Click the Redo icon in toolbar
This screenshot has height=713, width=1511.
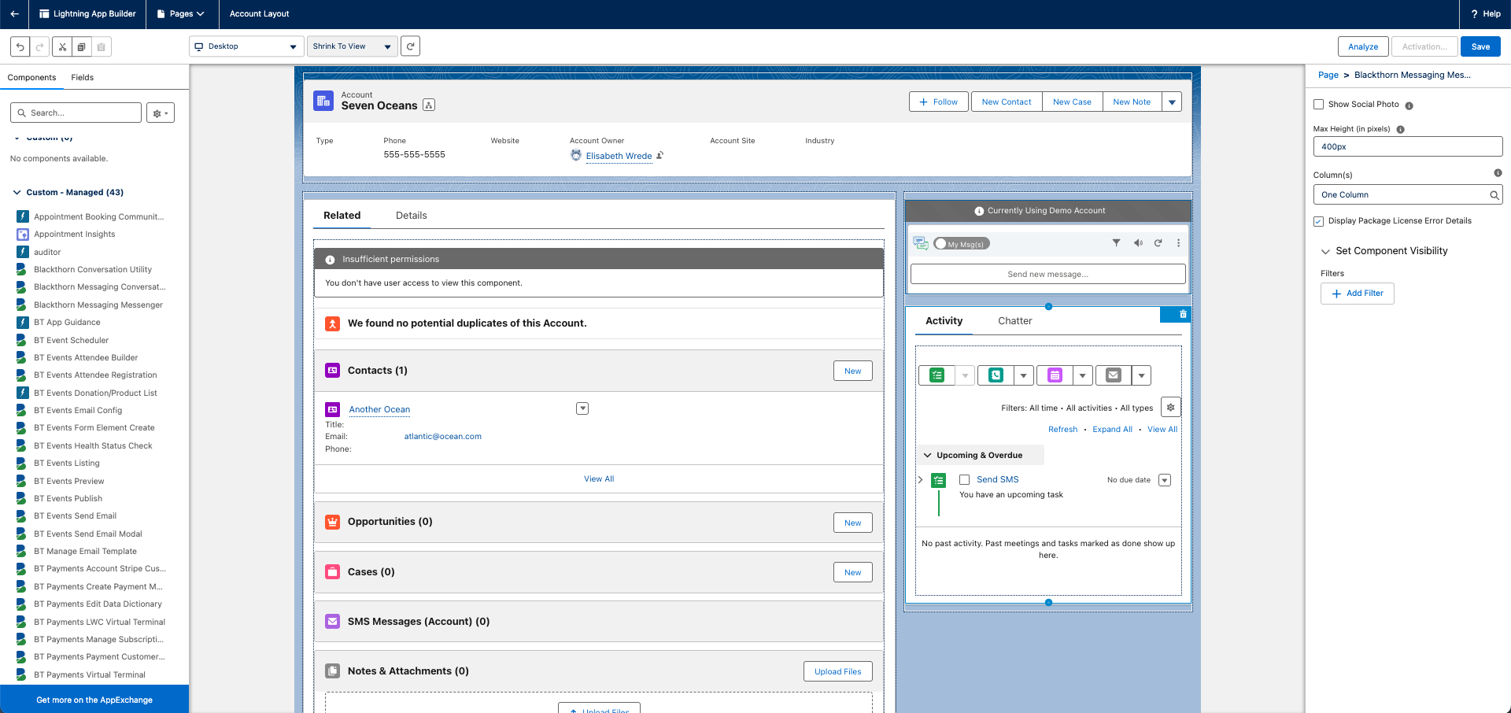coord(40,46)
